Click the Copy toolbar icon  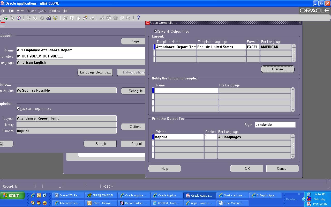pyautogui.click(x=72, y=18)
